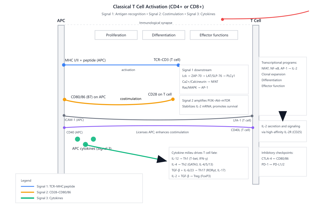Click the purple dot next to CD40L (T cell)
The height and width of the screenshot is (210, 317).
coord(253,128)
